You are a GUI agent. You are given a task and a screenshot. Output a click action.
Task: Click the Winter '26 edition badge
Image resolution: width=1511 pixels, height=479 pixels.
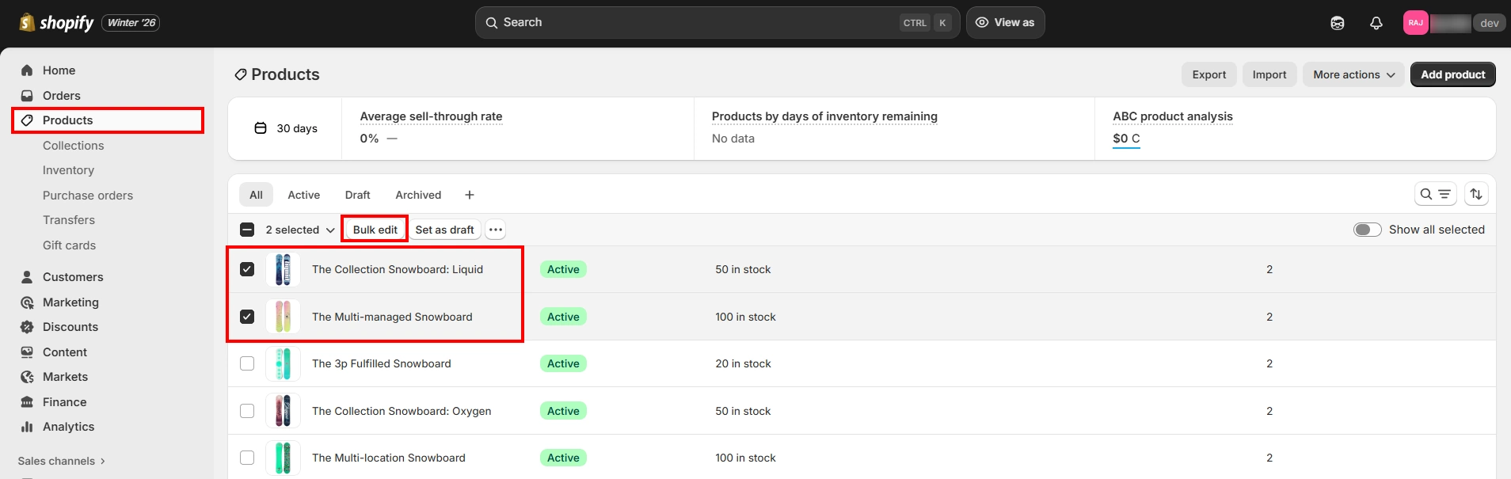[131, 23]
